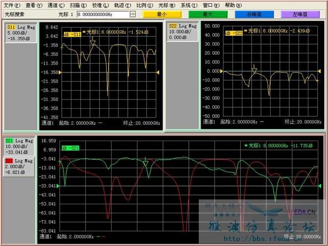Click the -41.358 bottom scale value on S11

(49, 117)
